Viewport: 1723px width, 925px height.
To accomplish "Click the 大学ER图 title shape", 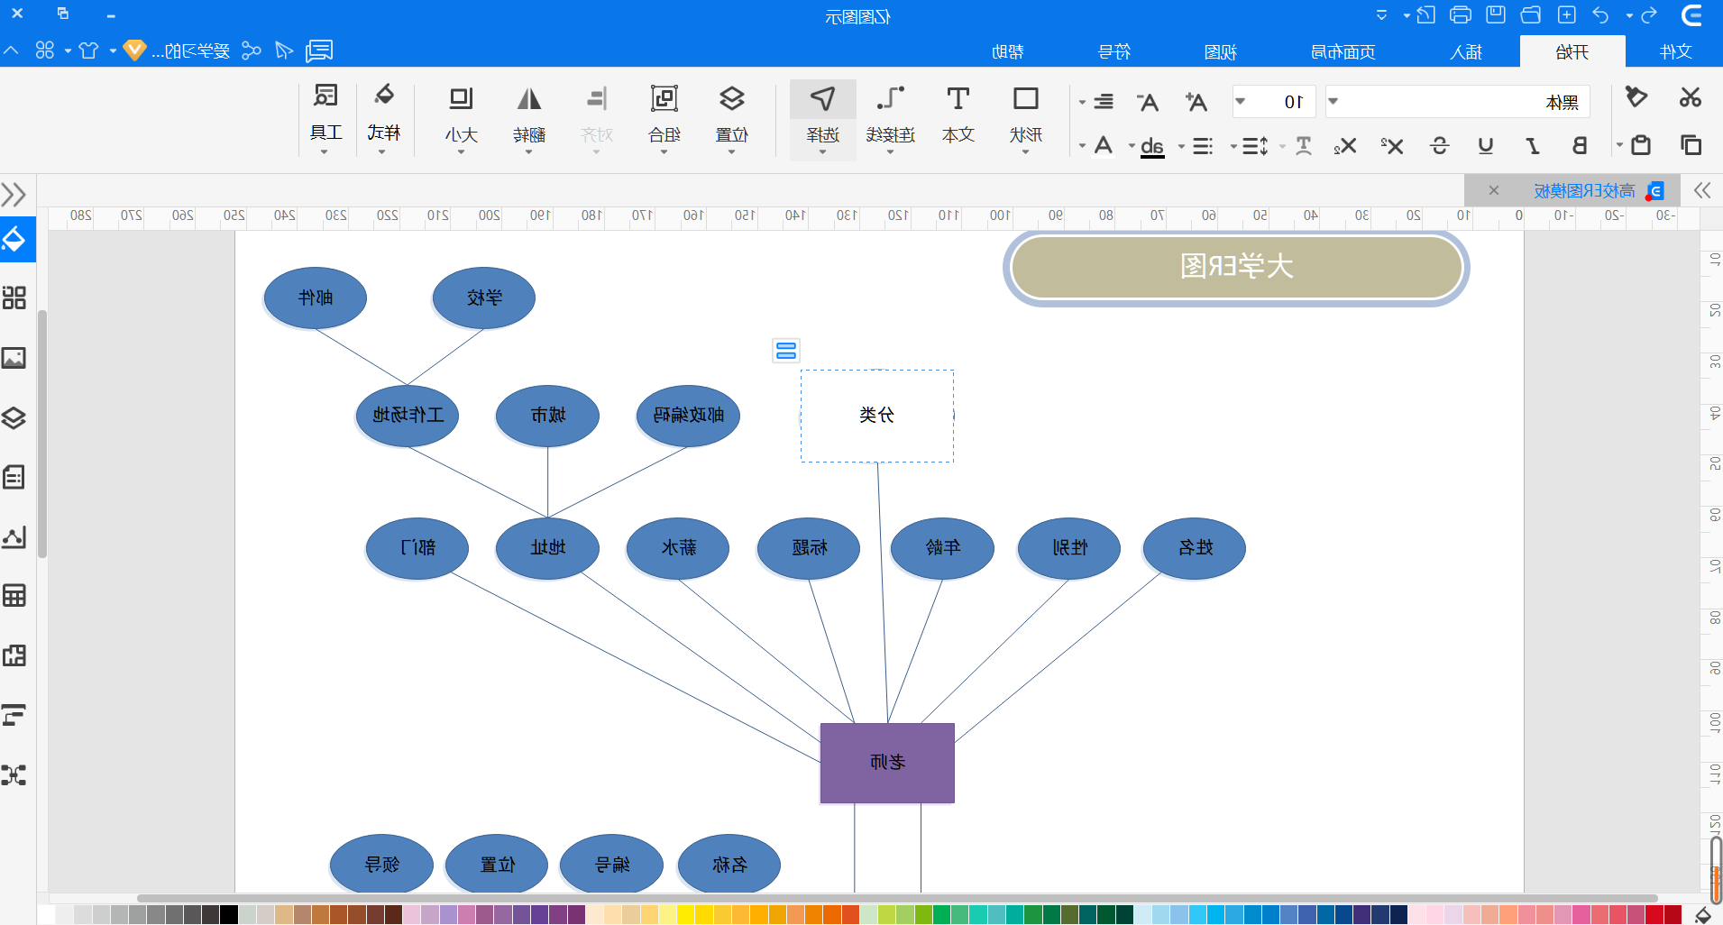I will (1236, 268).
